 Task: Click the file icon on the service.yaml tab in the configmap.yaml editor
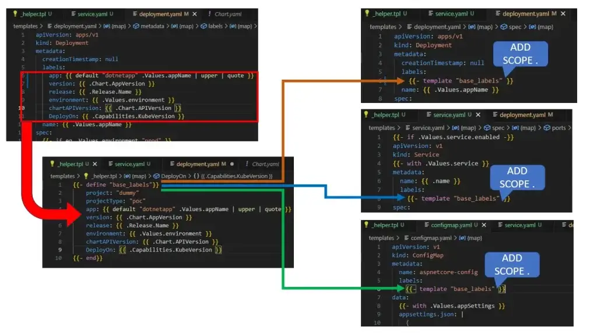pyautogui.click(x=500, y=225)
